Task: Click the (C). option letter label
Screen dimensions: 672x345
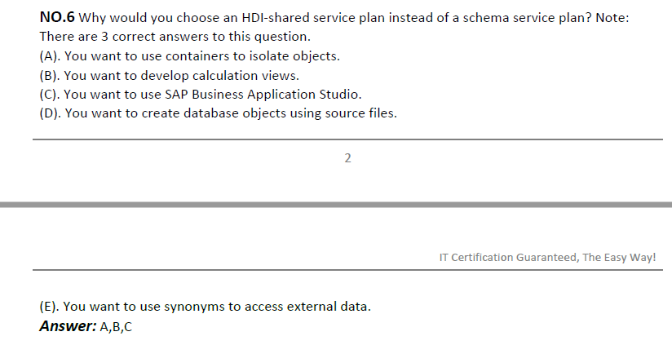Action: (x=50, y=95)
